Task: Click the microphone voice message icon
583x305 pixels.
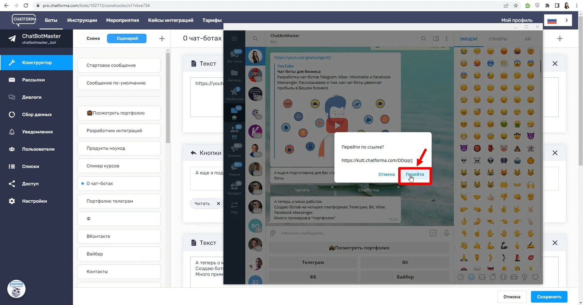Action: [446, 233]
